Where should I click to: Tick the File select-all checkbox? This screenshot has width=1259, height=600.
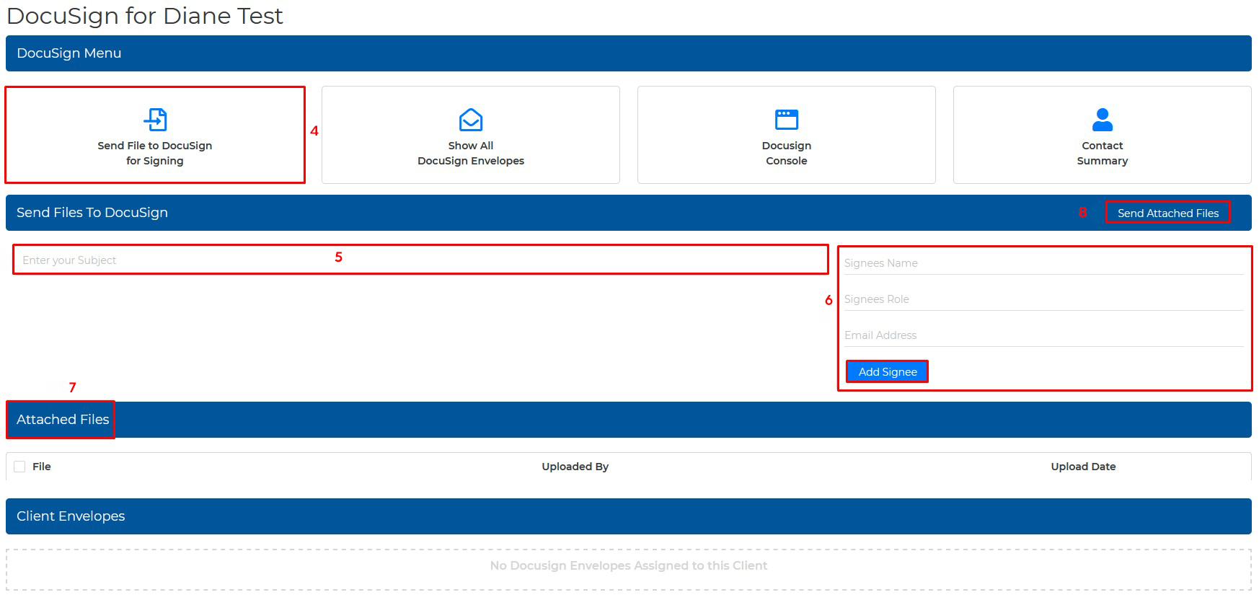19,467
